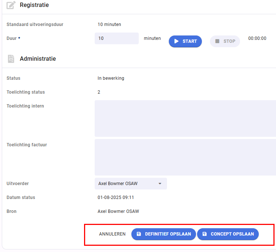276x252 pixels.
Task: Cancel with the ANNULEREN button
Action: click(x=112, y=234)
